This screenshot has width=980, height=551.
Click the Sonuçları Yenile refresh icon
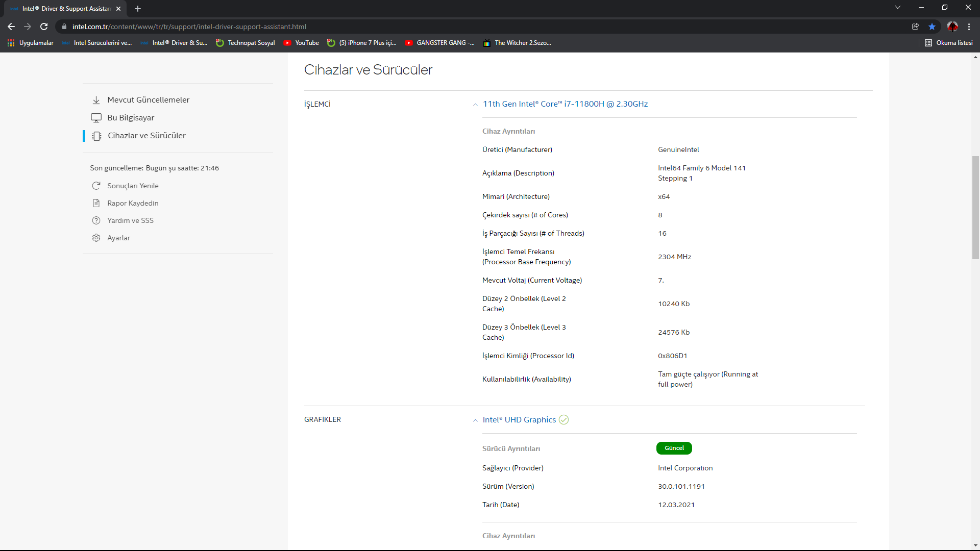point(96,186)
